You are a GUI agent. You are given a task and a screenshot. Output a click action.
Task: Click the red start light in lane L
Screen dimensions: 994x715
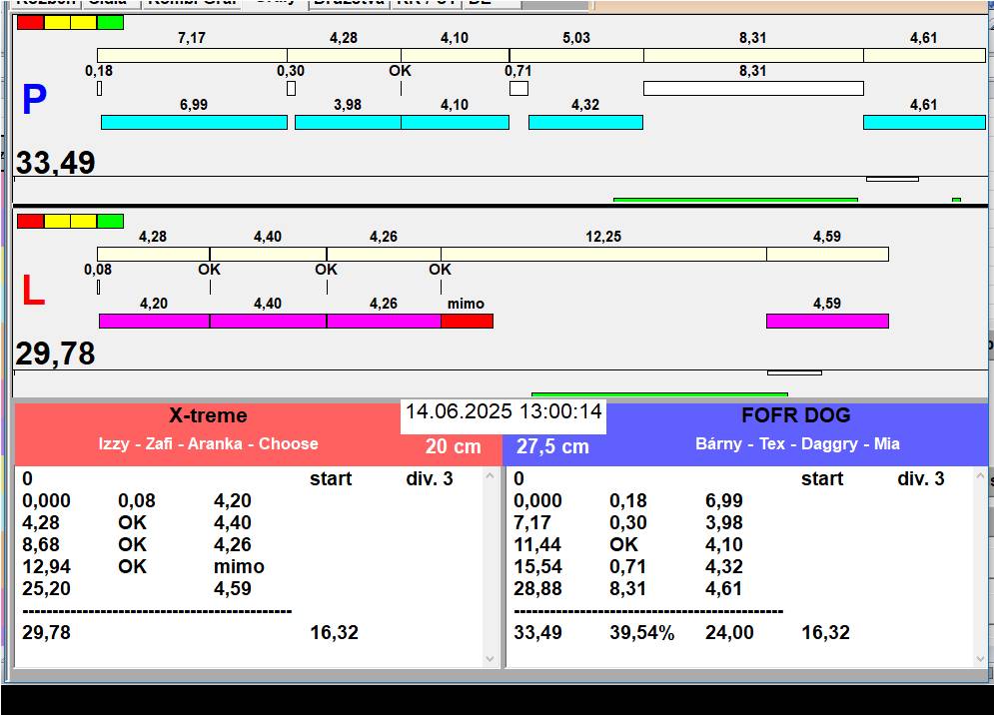[30, 221]
